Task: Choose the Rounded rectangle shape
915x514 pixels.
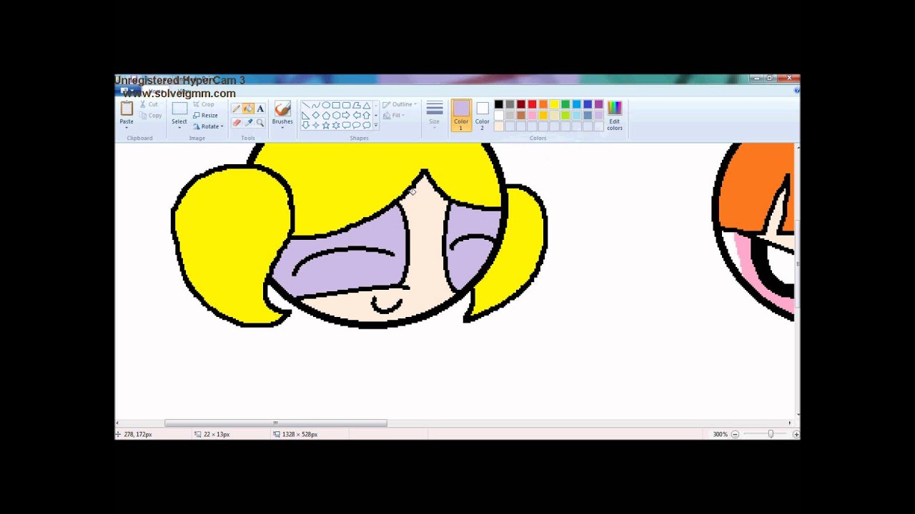Action: [x=346, y=106]
